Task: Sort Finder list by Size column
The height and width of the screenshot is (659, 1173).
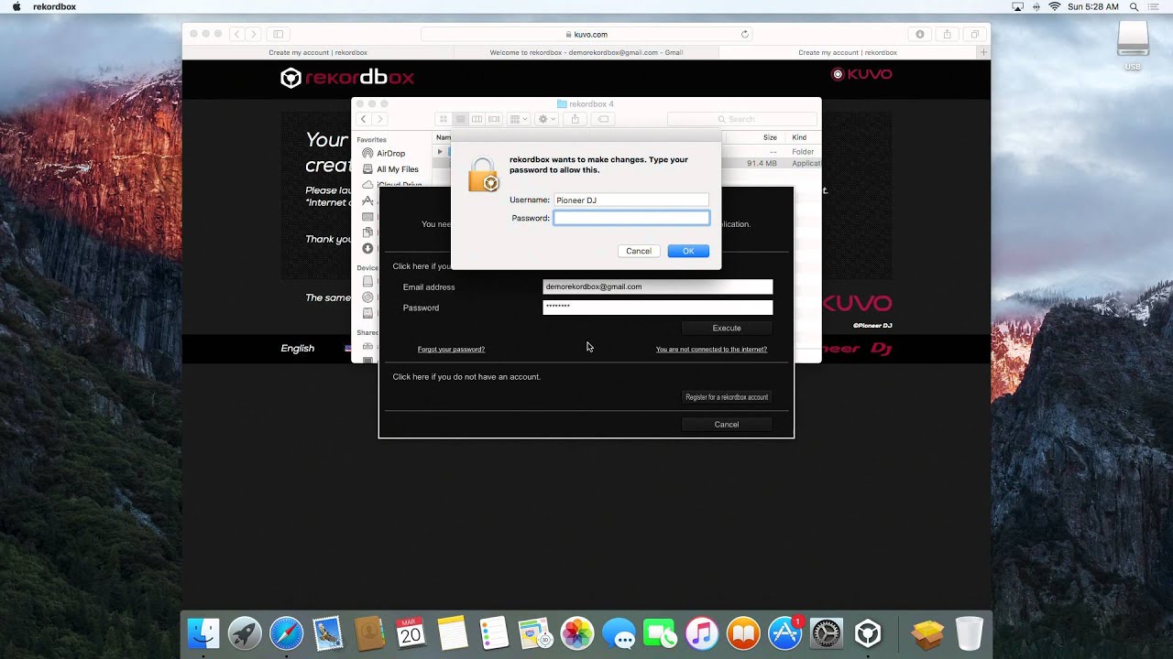Action: (770, 137)
